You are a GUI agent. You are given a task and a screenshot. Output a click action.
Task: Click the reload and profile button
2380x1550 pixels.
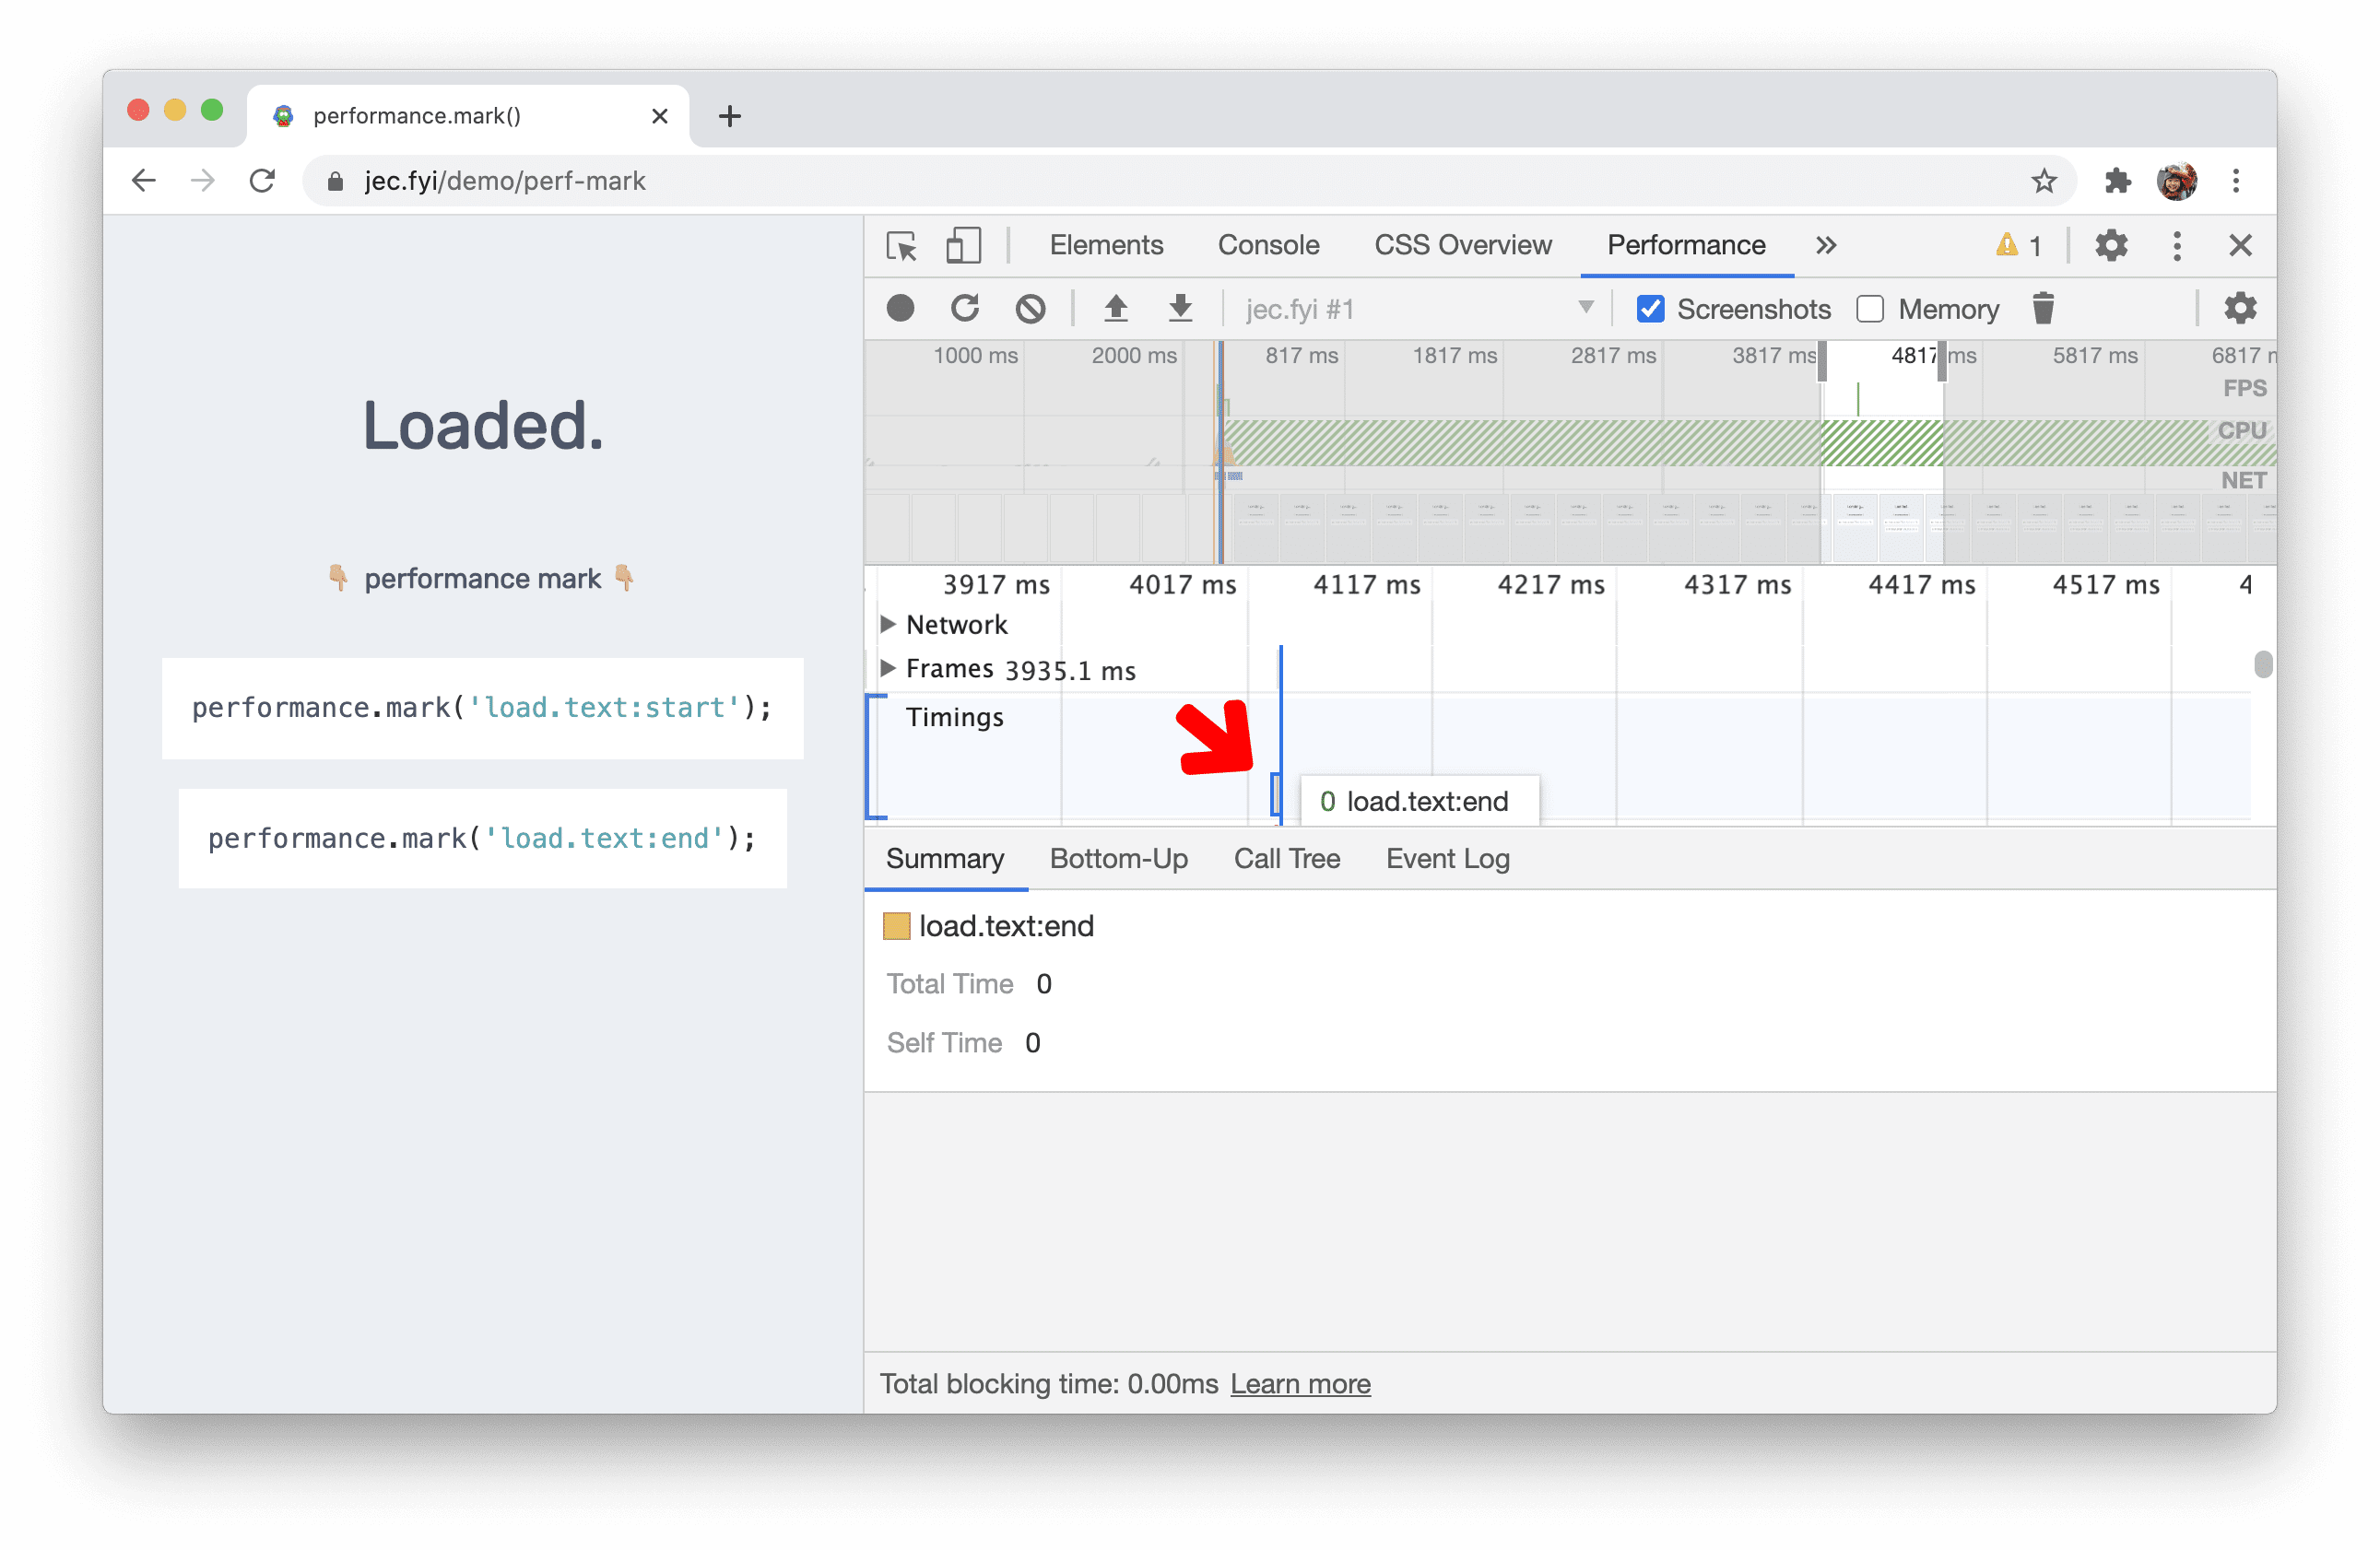pyautogui.click(x=964, y=309)
